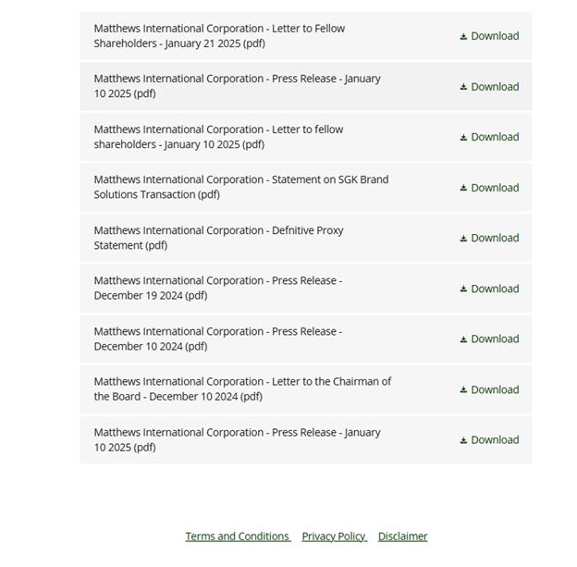
Task: Click the download arrow icon for the Definitive Proxy Statement
Action: coord(464,239)
